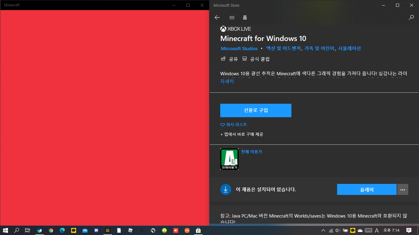Screen dimensions: 419x235
Task: Open the touch keyboard
Action: click(x=368, y=230)
